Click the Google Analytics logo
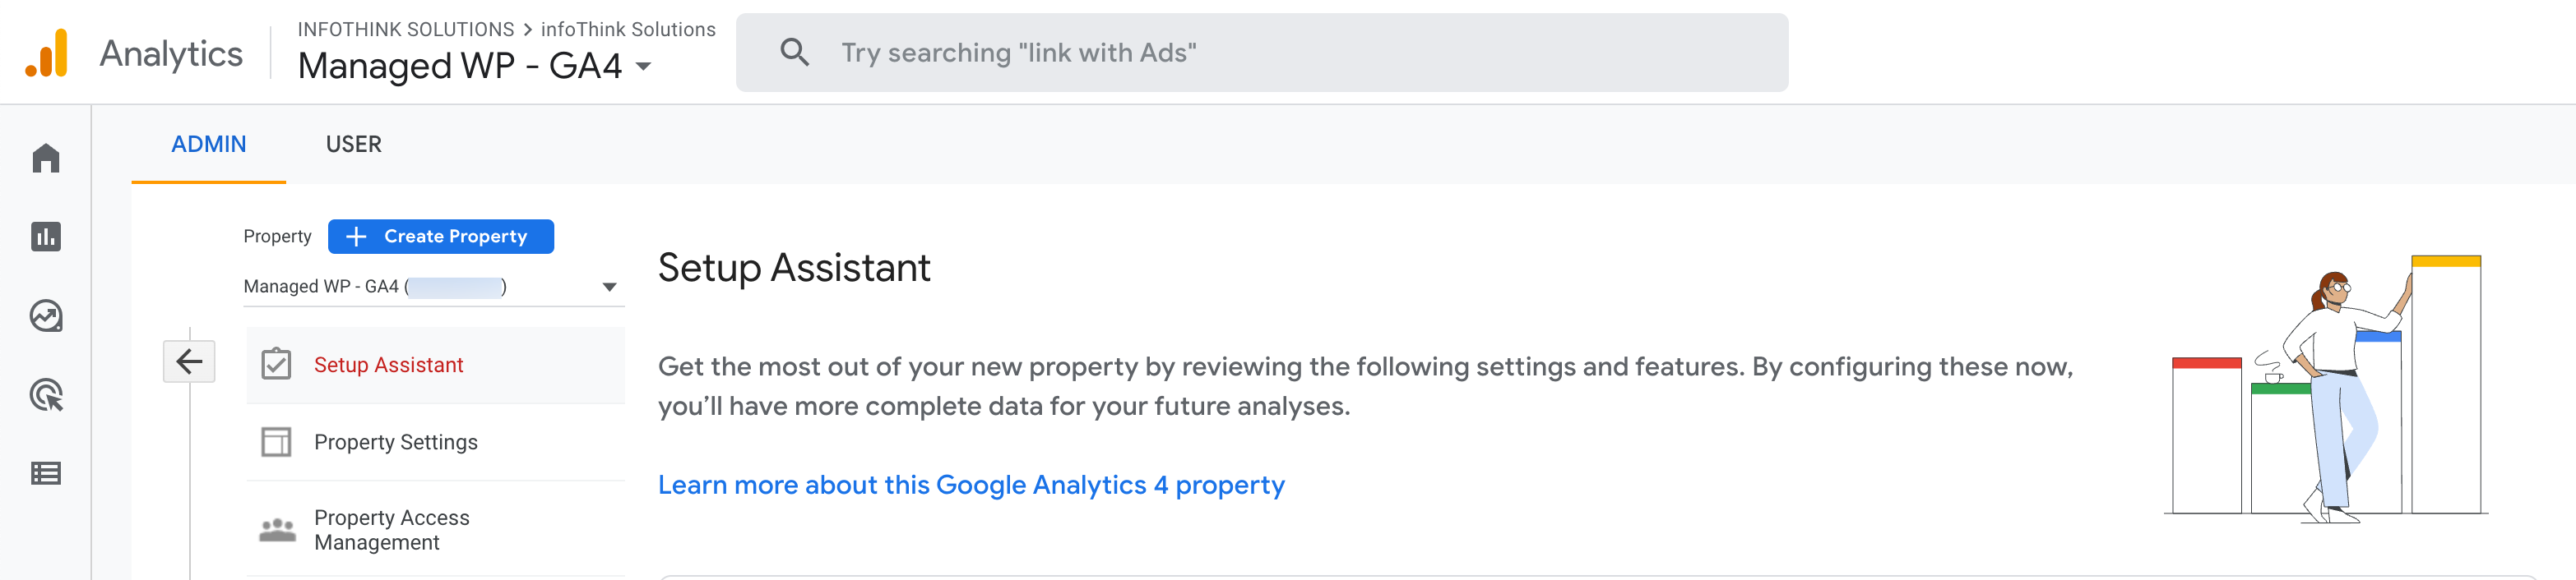 click(x=47, y=53)
